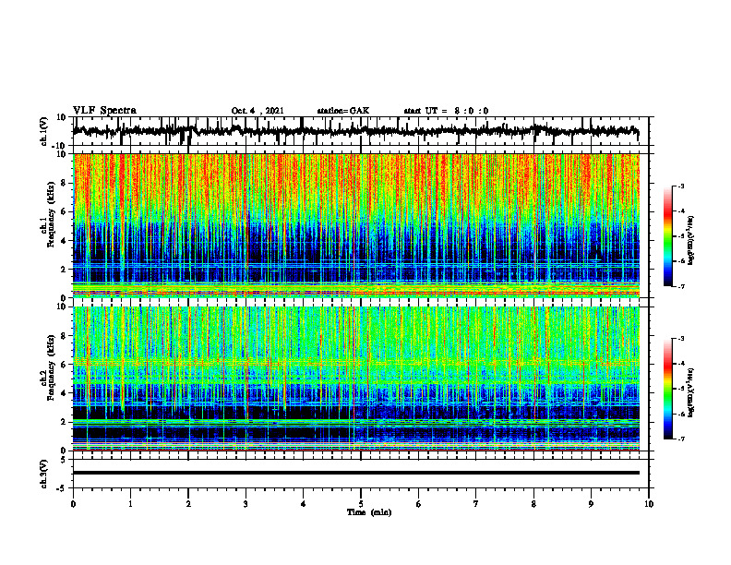This screenshot has width=731, height=565.
Task: Click the "2" kHz tick on ch.1 frequency axis
Action: click(x=64, y=269)
